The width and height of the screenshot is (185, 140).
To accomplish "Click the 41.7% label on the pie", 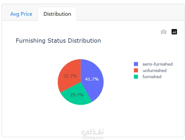I will pos(92,79).
